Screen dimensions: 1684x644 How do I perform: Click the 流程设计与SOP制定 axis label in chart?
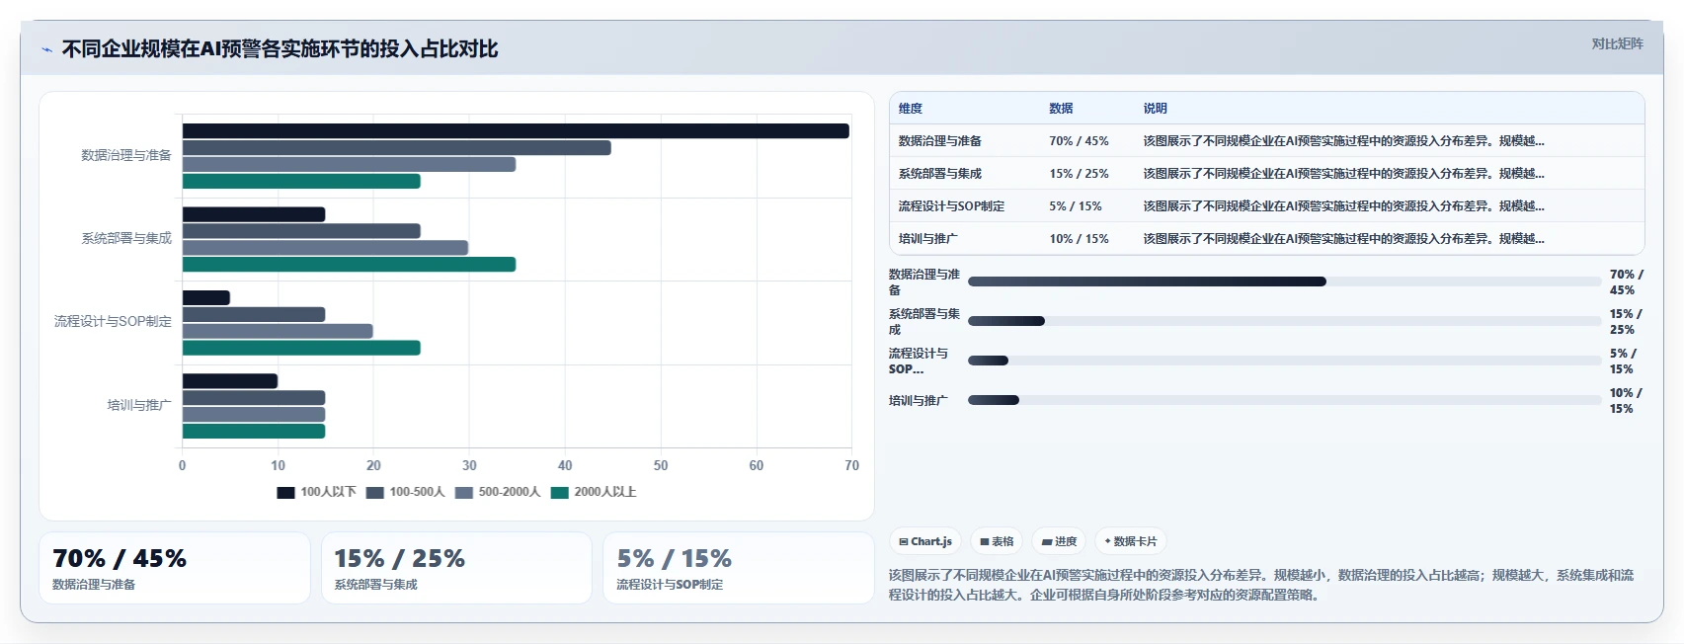pos(113,322)
